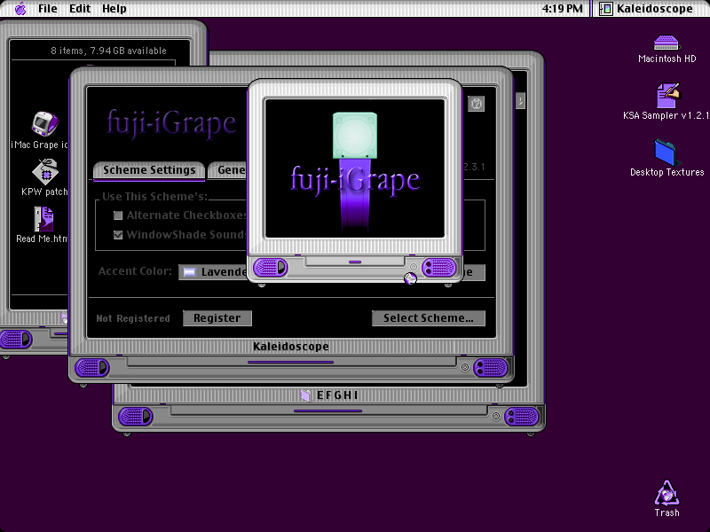Open the Accent Color Lavender popup menu
Image resolution: width=710 pixels, height=532 pixels.
click(213, 272)
